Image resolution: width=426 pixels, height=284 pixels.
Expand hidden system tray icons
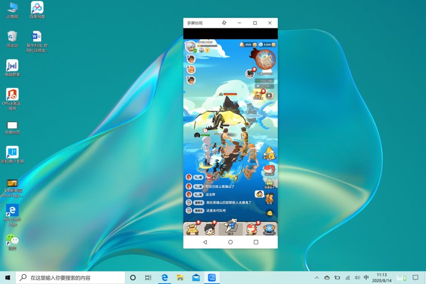pos(318,278)
